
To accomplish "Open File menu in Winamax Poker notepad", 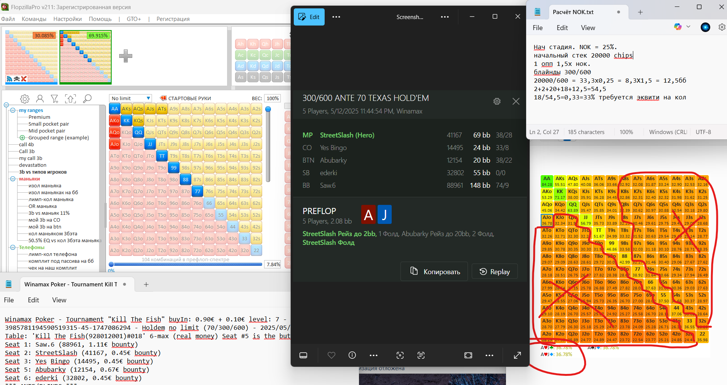I will 9,300.
